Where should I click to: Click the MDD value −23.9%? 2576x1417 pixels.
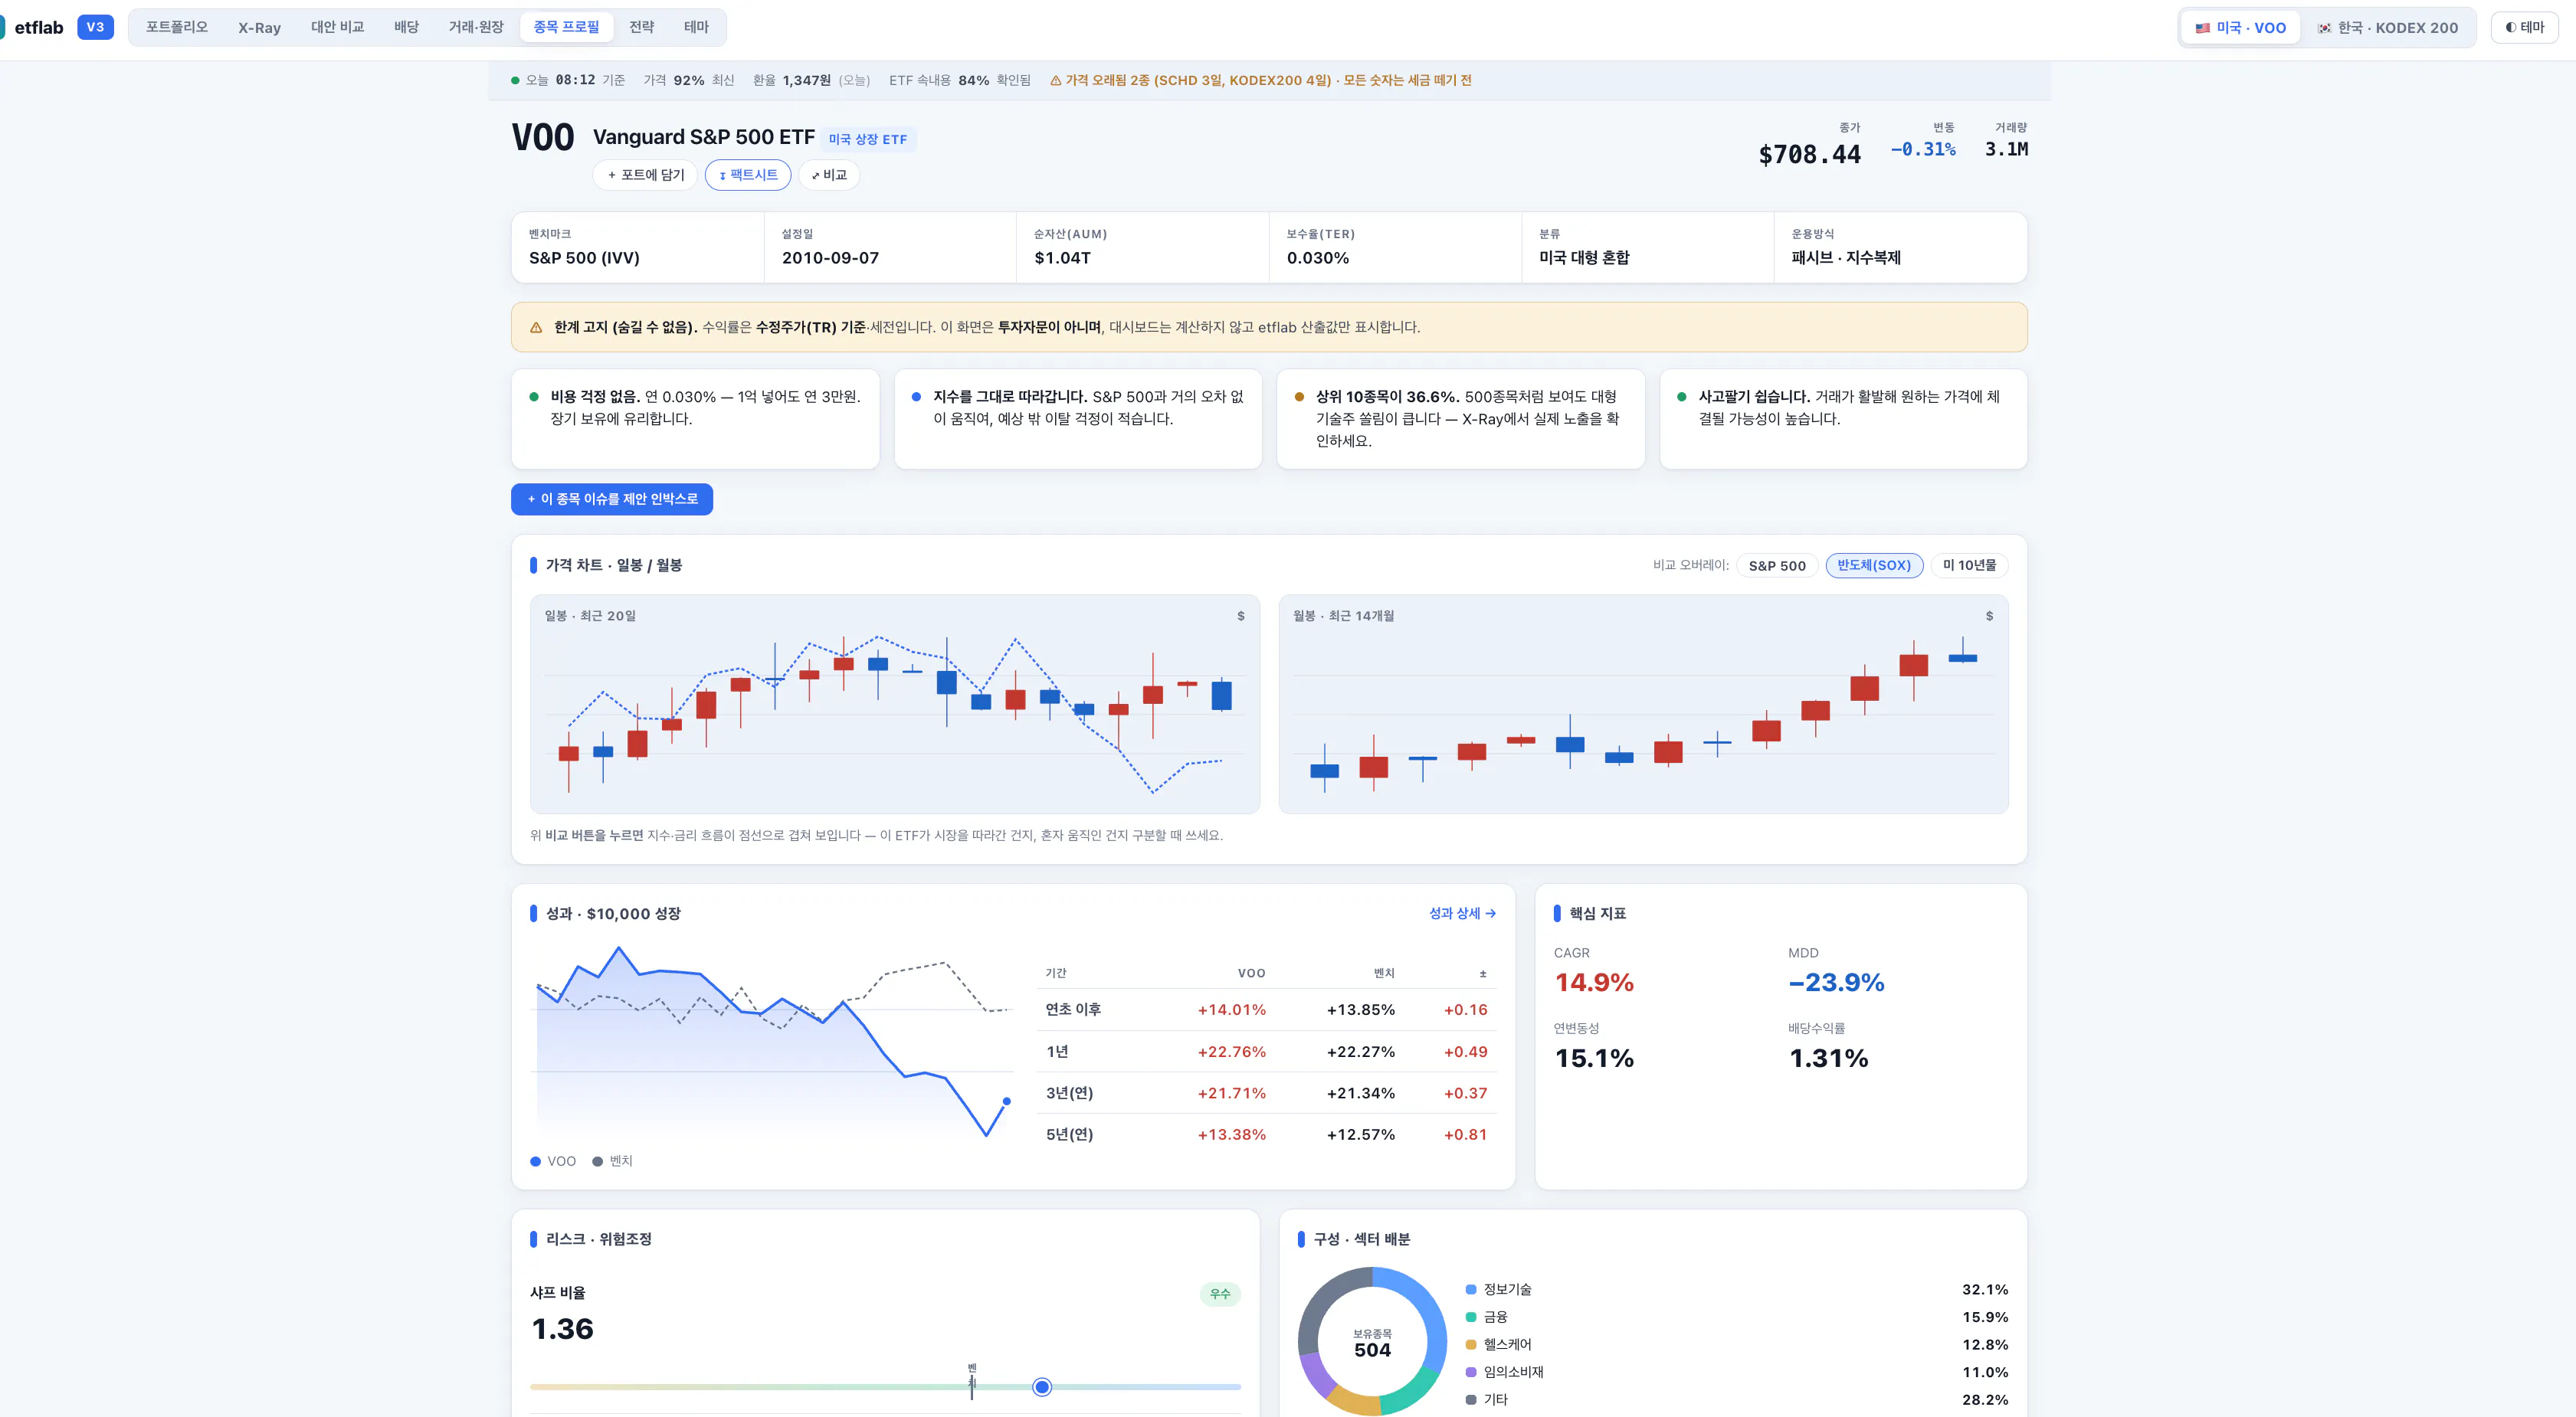1837,983
